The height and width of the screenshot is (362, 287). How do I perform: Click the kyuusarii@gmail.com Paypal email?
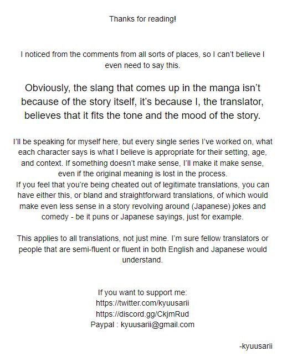pyautogui.click(x=157, y=324)
